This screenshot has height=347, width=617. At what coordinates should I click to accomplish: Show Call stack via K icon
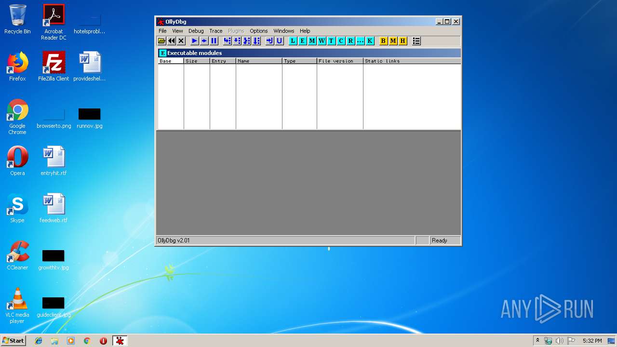[x=370, y=41]
